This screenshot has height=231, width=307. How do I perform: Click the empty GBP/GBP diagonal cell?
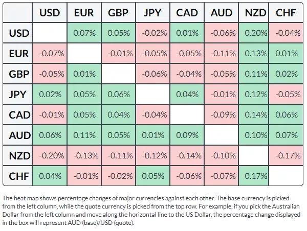click(x=118, y=75)
